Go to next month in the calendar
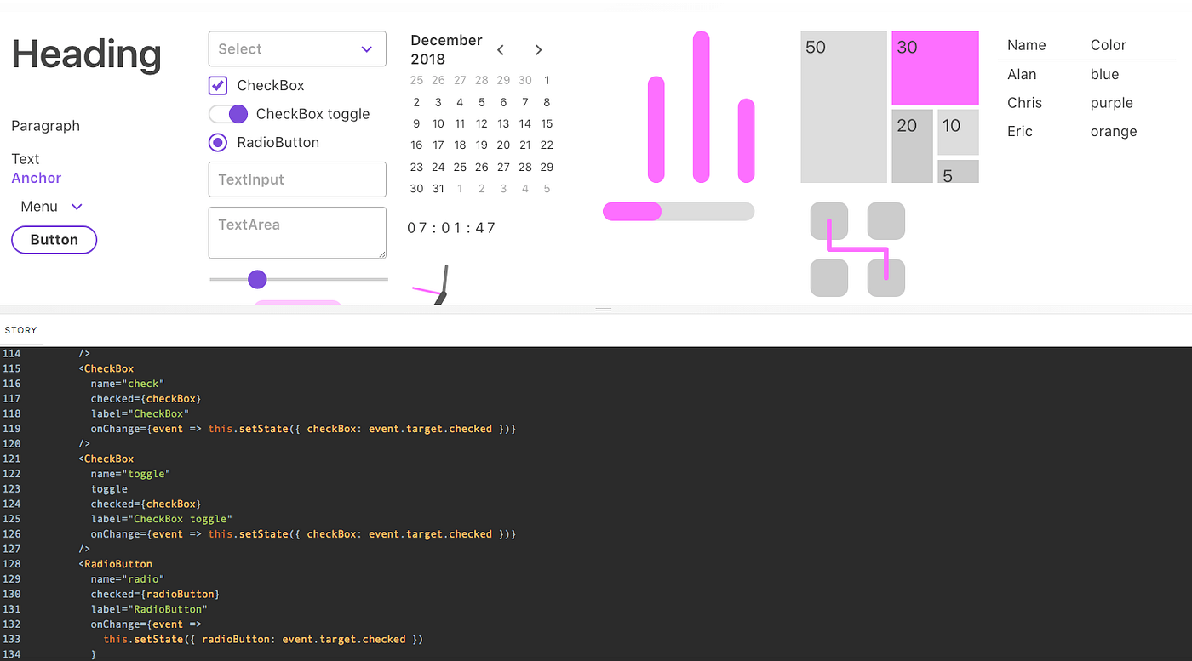 pyautogui.click(x=538, y=49)
